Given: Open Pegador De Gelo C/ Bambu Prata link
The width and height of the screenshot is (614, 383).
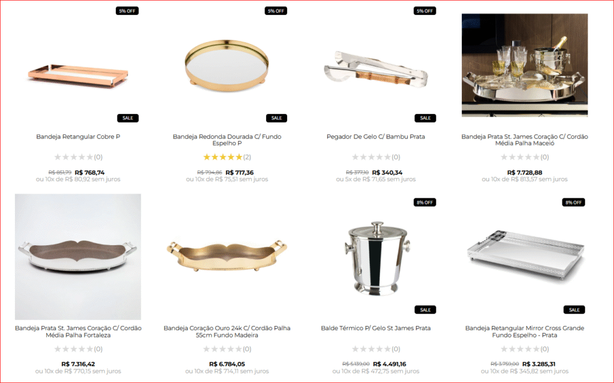Looking at the screenshot, I should (376, 137).
